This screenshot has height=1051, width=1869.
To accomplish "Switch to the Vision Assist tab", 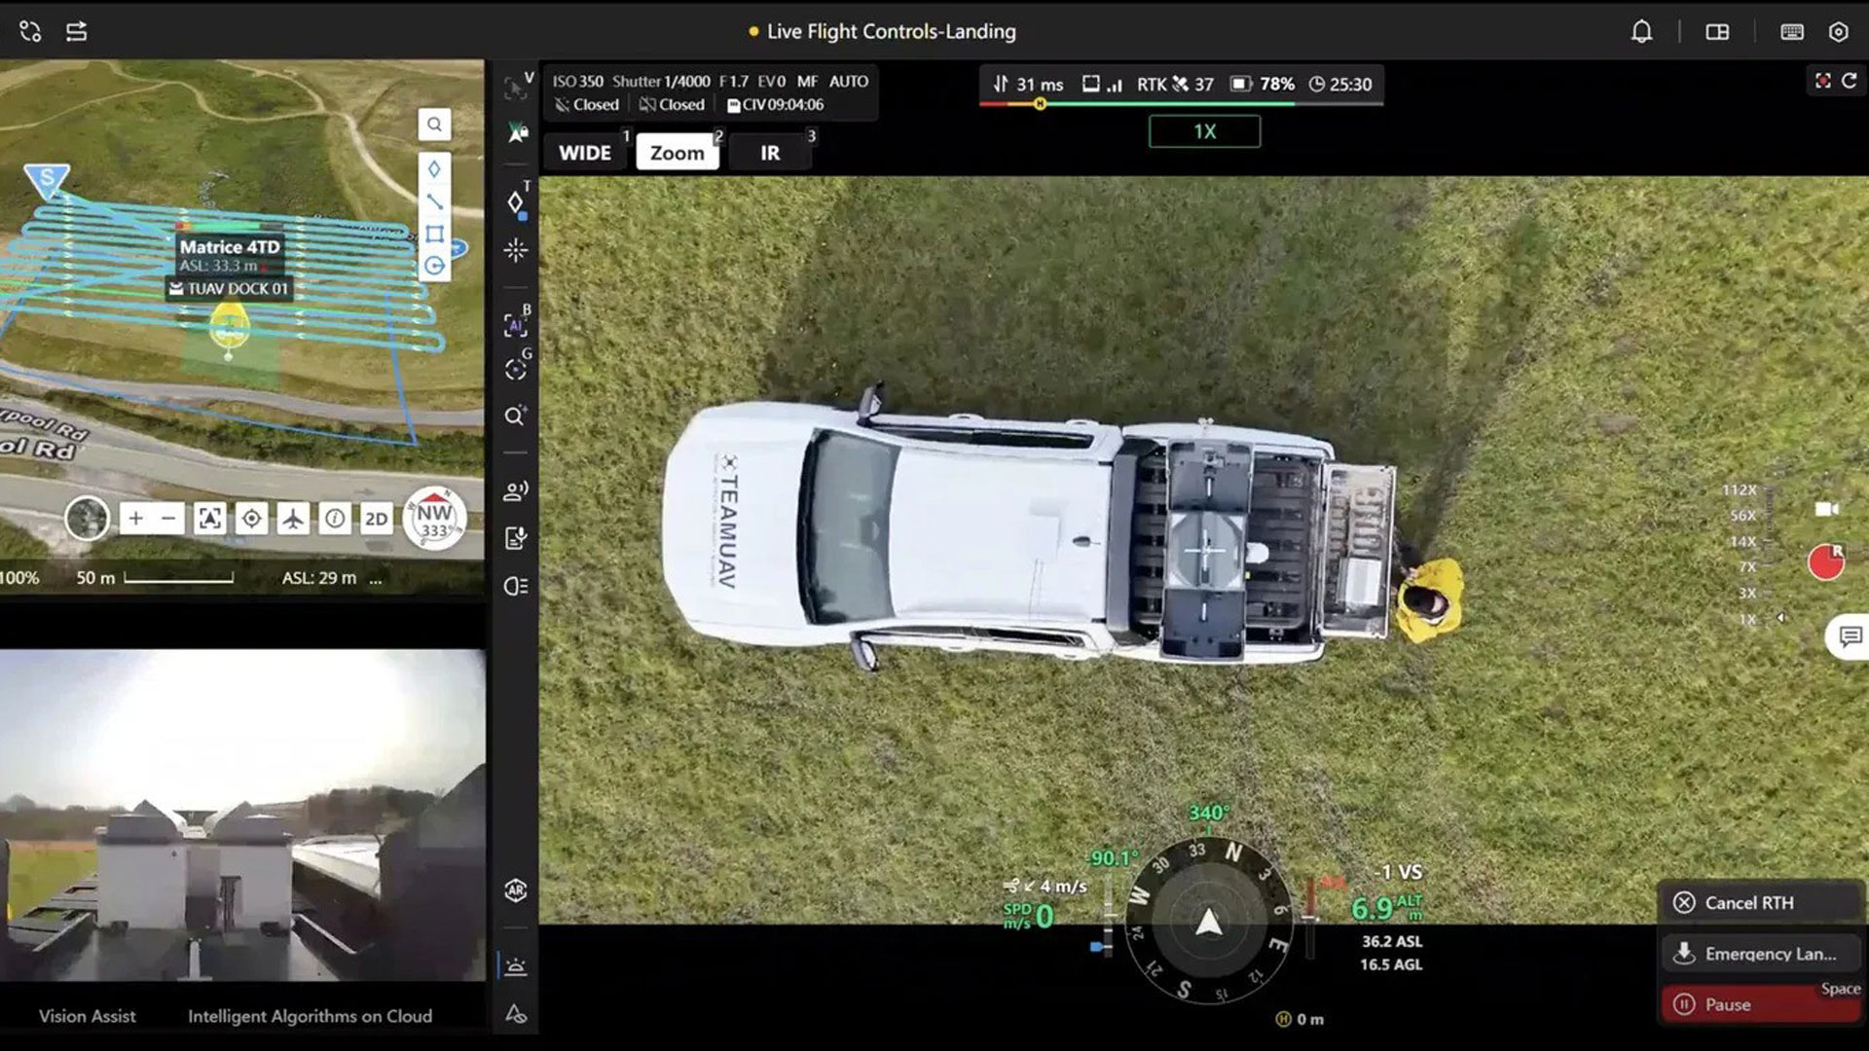I will click(x=88, y=1016).
